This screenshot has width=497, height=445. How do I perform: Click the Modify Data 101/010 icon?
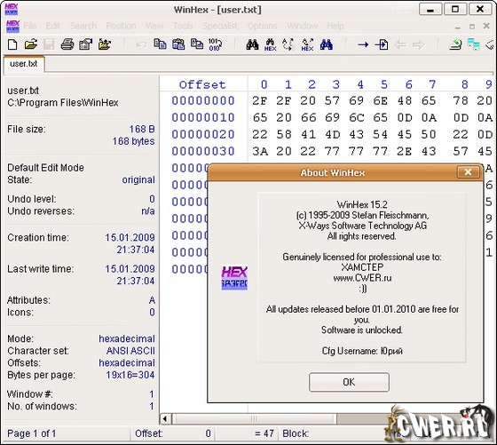pyautogui.click(x=215, y=44)
